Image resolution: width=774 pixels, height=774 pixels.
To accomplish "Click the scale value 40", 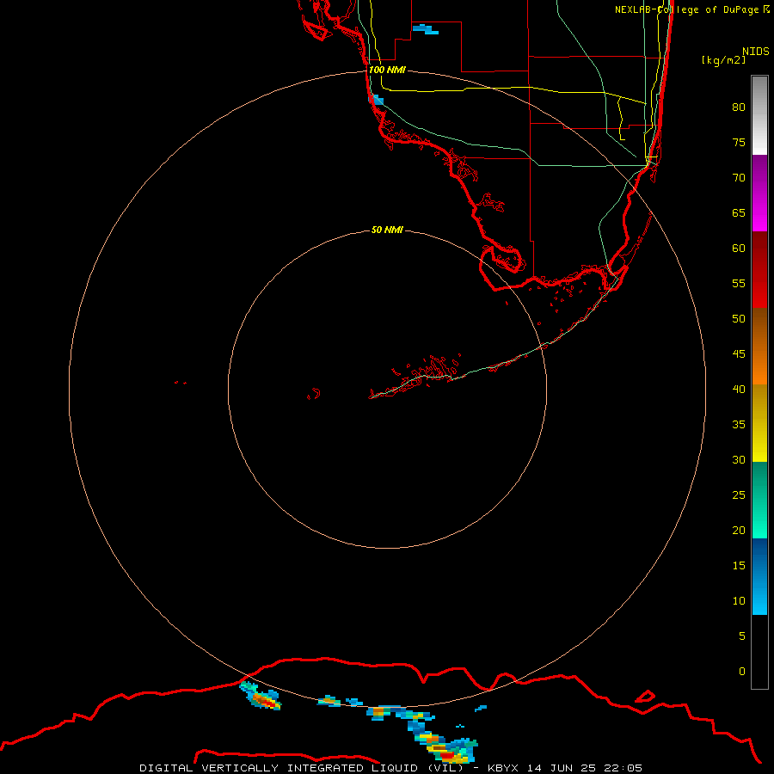I will tap(739, 390).
